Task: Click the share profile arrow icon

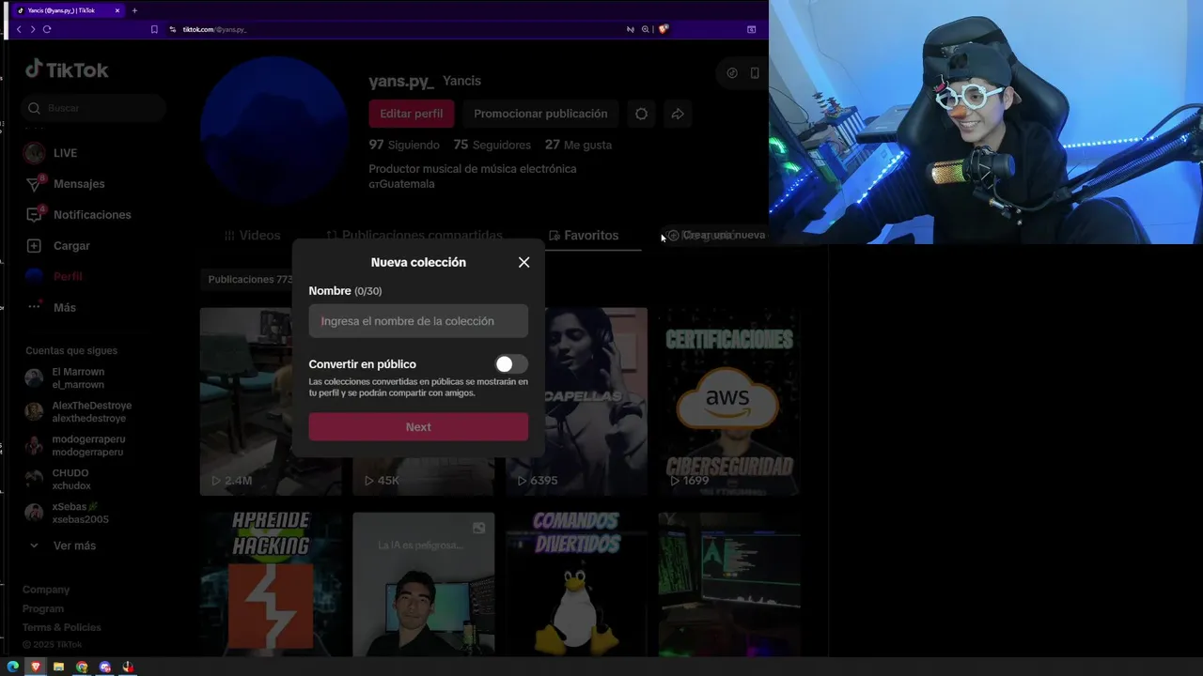Action: [x=678, y=114]
